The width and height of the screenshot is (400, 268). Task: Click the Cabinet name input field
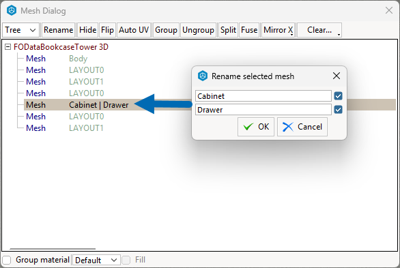(263, 96)
